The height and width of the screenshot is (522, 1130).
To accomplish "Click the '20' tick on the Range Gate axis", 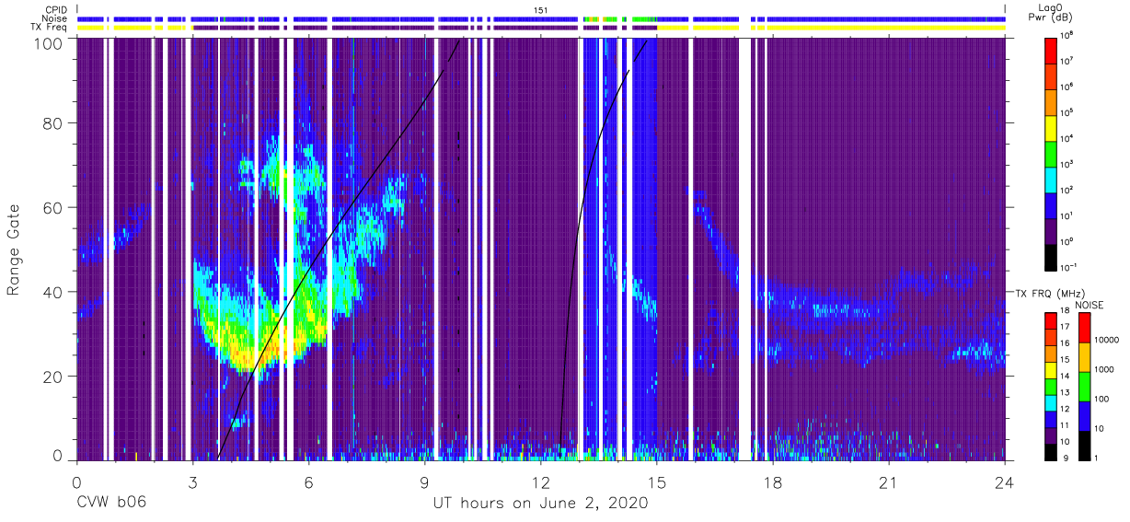I will [x=53, y=376].
